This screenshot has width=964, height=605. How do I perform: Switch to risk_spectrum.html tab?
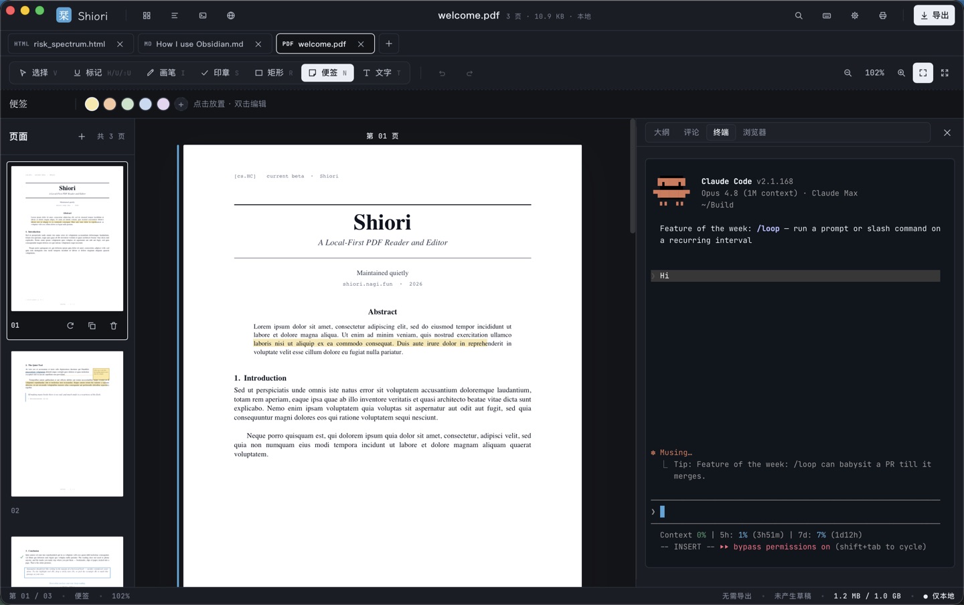pos(70,44)
